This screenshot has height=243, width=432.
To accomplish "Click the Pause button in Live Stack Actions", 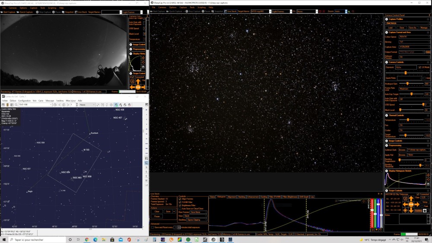I will pyautogui.click(x=157, y=216).
